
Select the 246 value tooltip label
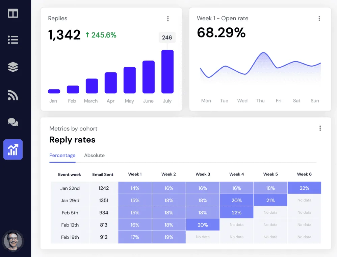(x=167, y=38)
